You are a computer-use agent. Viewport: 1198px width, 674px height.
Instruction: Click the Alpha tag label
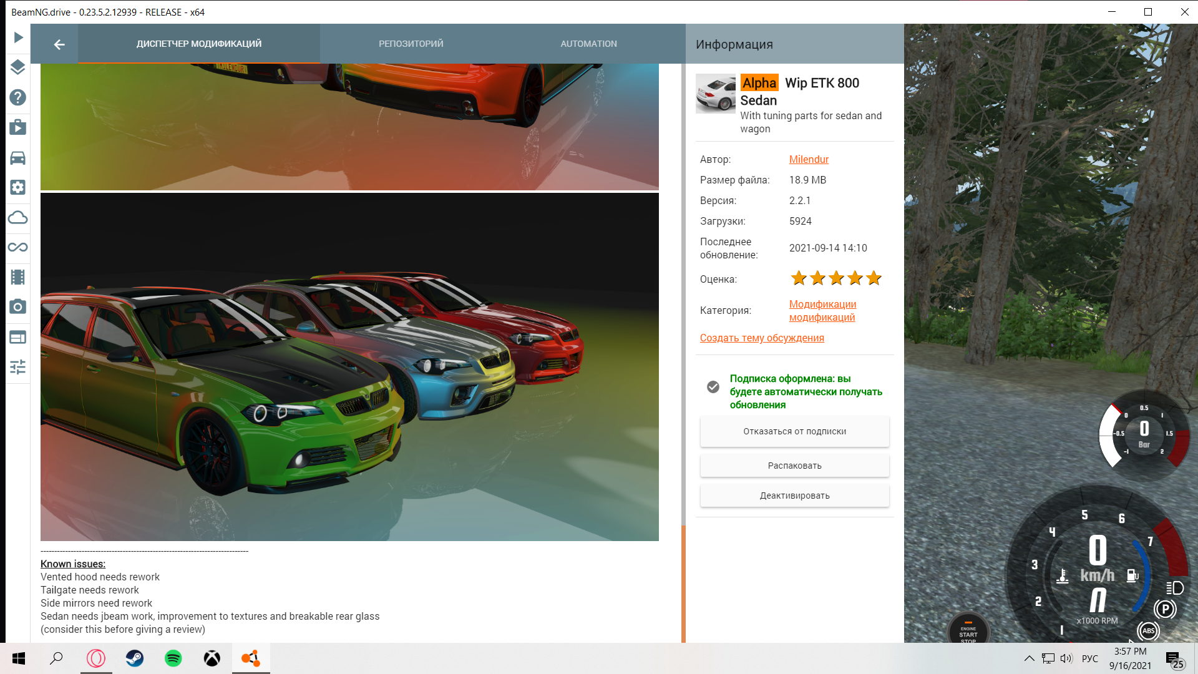(759, 83)
